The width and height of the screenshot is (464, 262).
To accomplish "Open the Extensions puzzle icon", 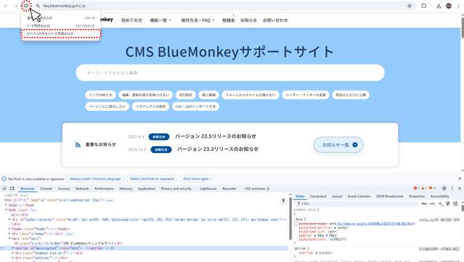I will click(x=424, y=5).
